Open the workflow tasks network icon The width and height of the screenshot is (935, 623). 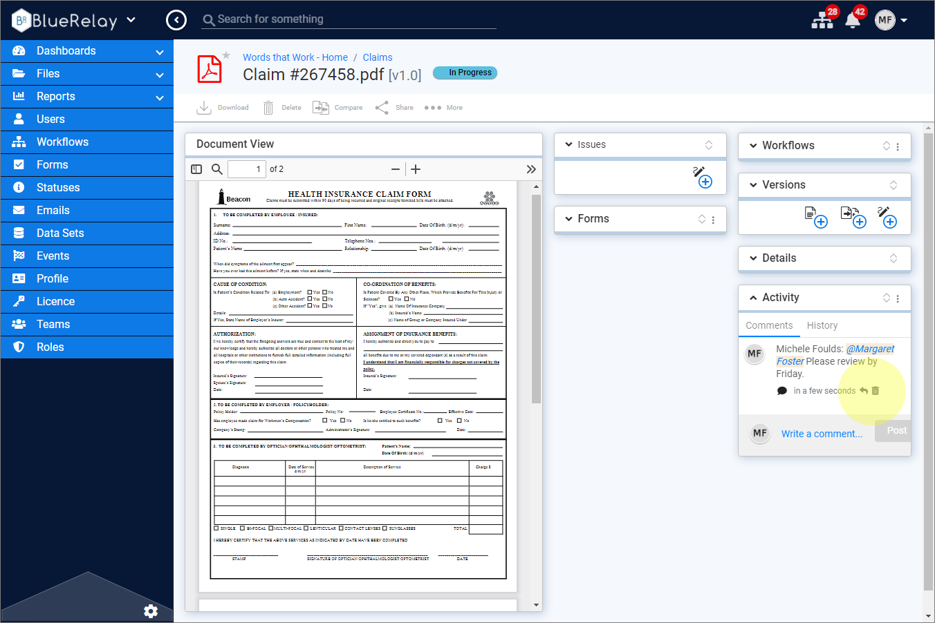click(822, 19)
